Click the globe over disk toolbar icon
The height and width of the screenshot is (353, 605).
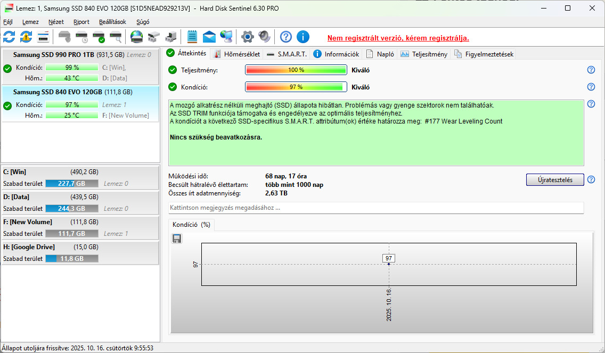136,37
